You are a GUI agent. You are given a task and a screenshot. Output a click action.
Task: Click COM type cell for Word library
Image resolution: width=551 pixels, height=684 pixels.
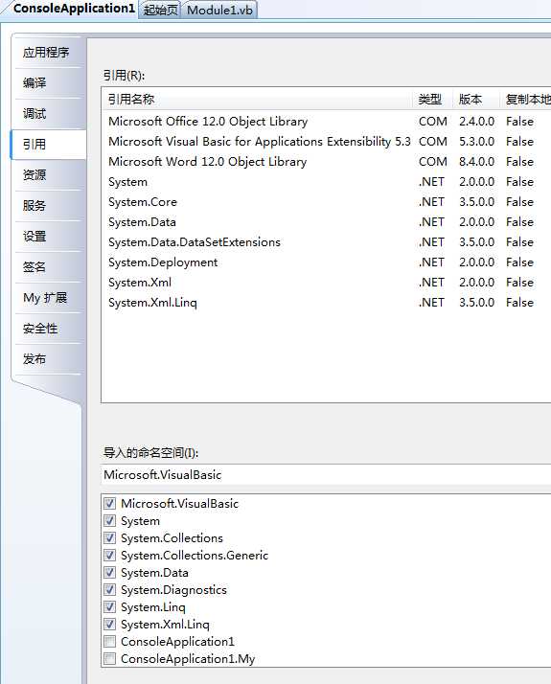(433, 161)
